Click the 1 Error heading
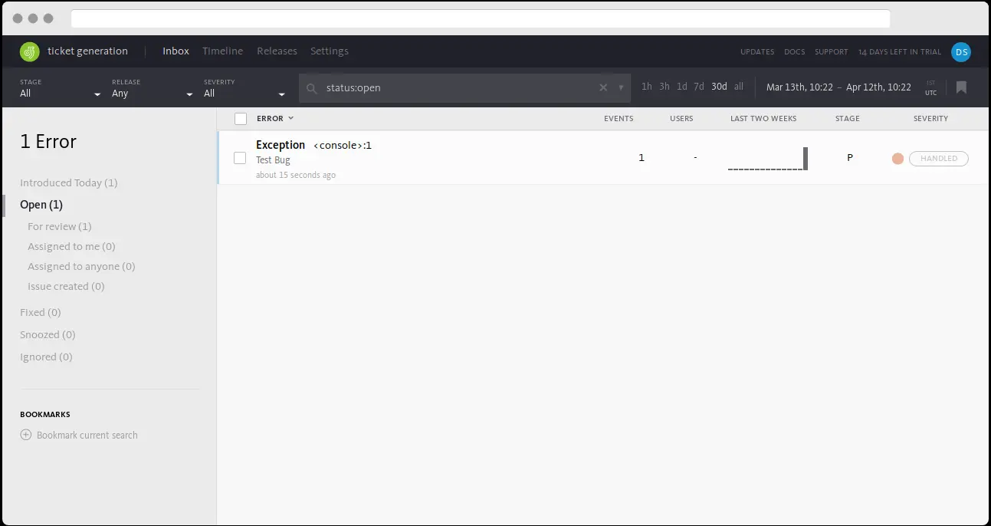Screen dimensions: 991x526 [48, 142]
